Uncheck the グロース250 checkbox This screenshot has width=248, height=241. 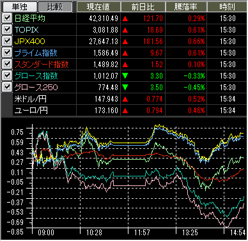tap(7, 87)
